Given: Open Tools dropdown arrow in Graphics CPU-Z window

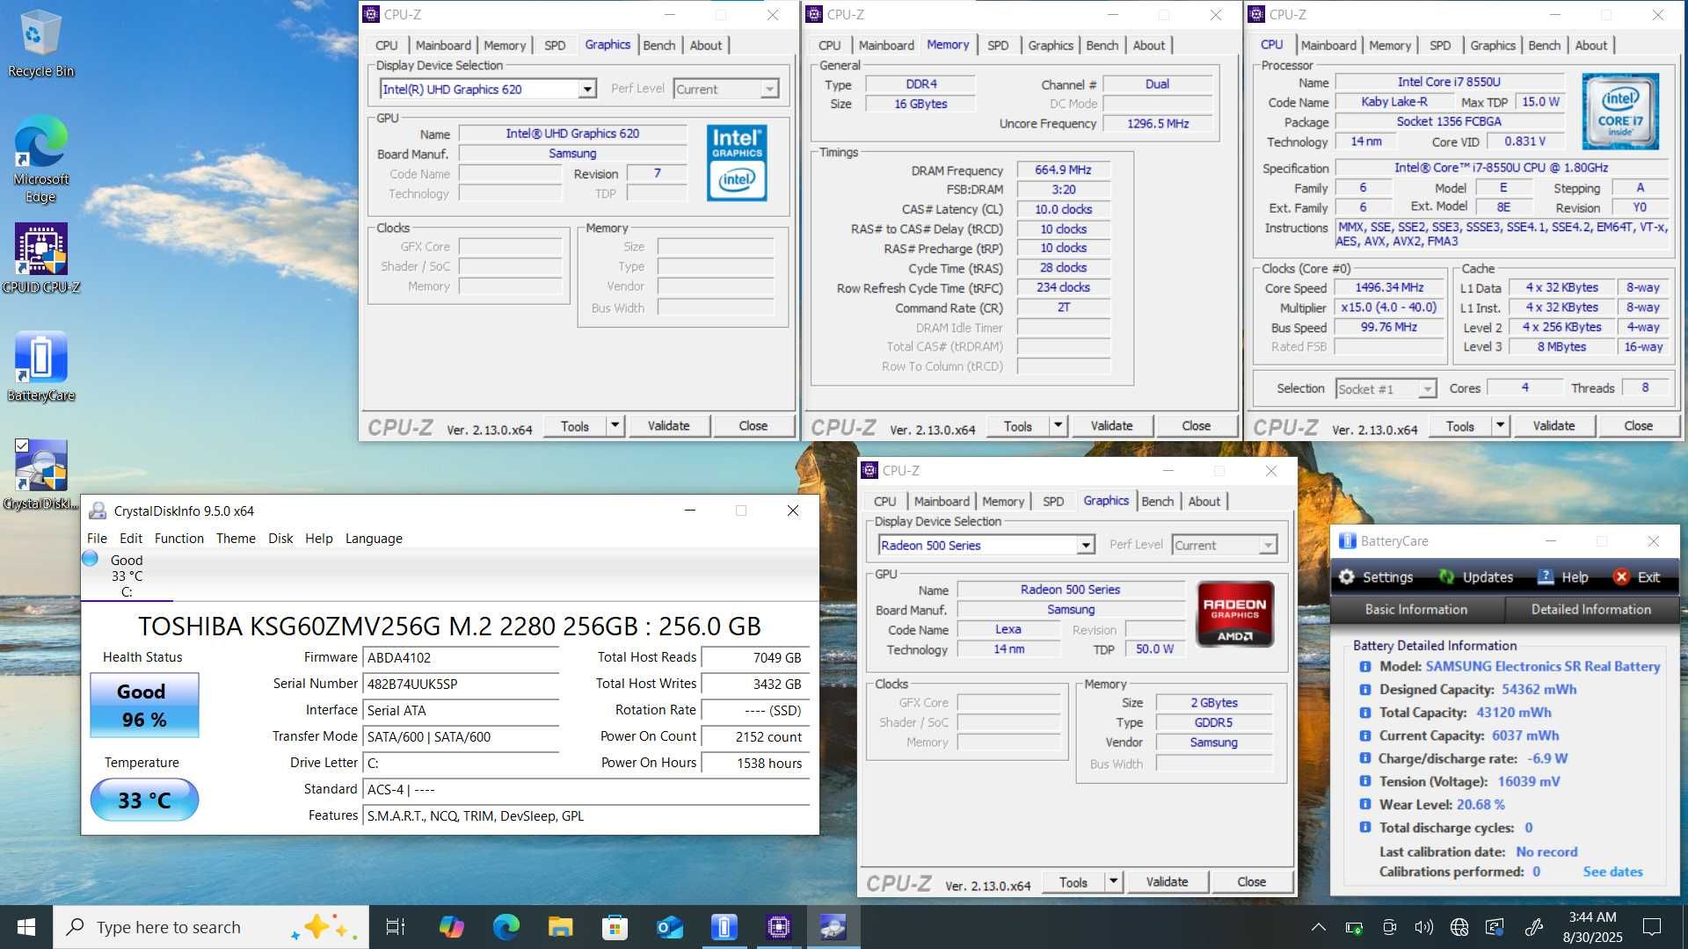Looking at the screenshot, I should (x=615, y=425).
